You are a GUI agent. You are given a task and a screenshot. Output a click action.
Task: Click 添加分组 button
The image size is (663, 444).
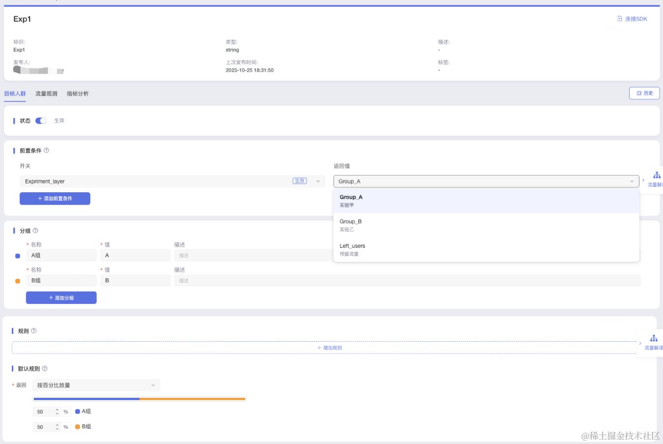tap(61, 297)
